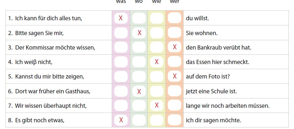The image size is (294, 129).
Task: Select the 'wie' box for sentence 3
Action: [157, 47]
